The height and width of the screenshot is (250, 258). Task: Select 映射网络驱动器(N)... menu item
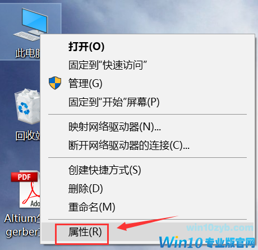[x=114, y=127]
